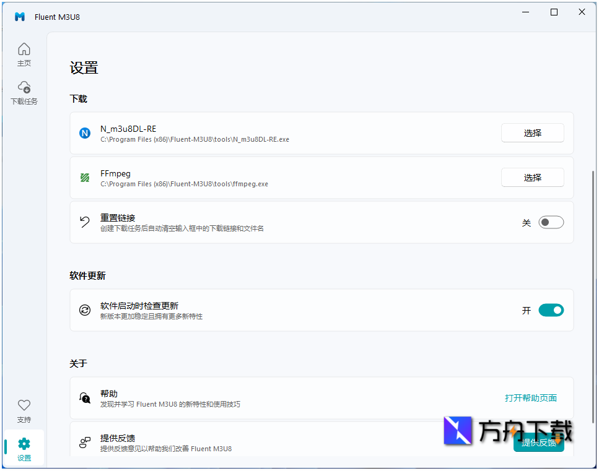Choose the FFmpeg path with 选择
The height and width of the screenshot is (471, 599).
(x=532, y=178)
